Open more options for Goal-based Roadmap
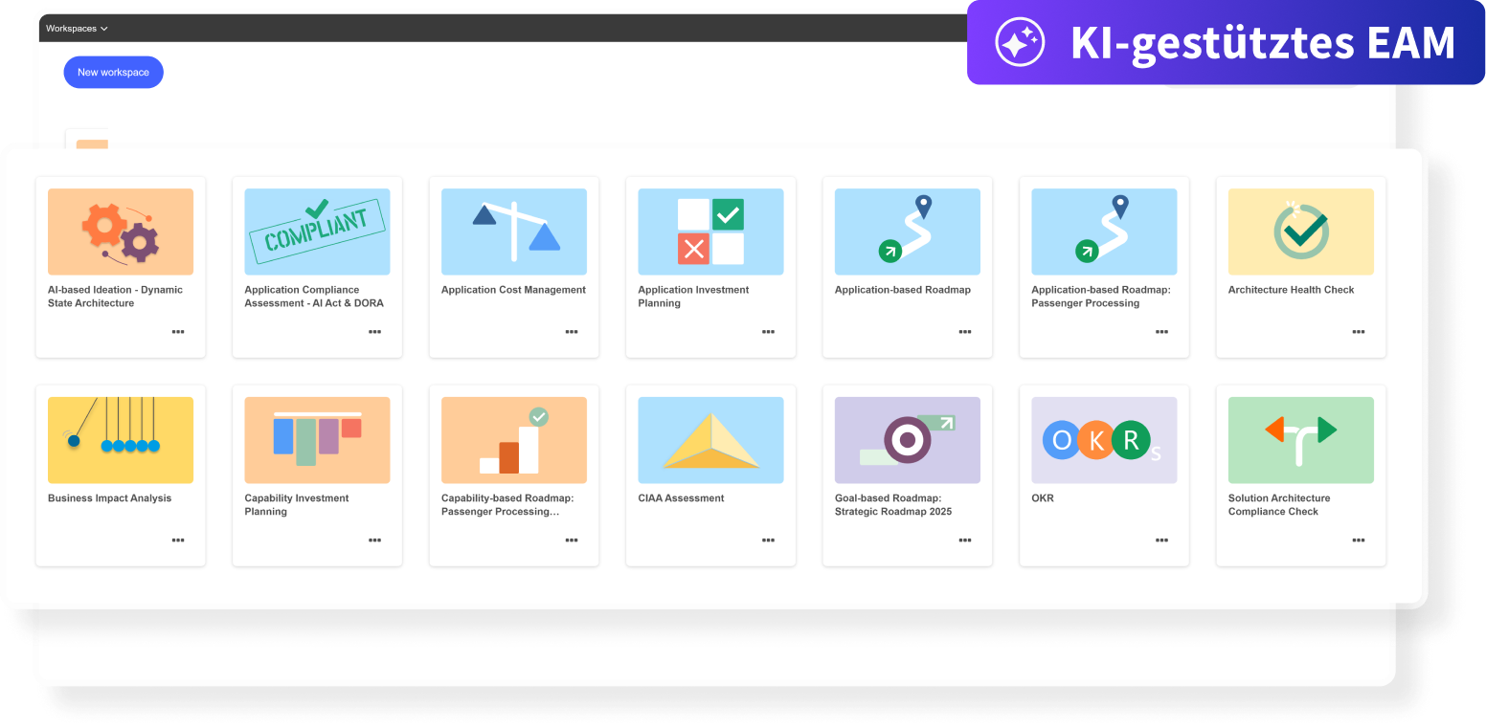1486x728 pixels. coord(965,540)
